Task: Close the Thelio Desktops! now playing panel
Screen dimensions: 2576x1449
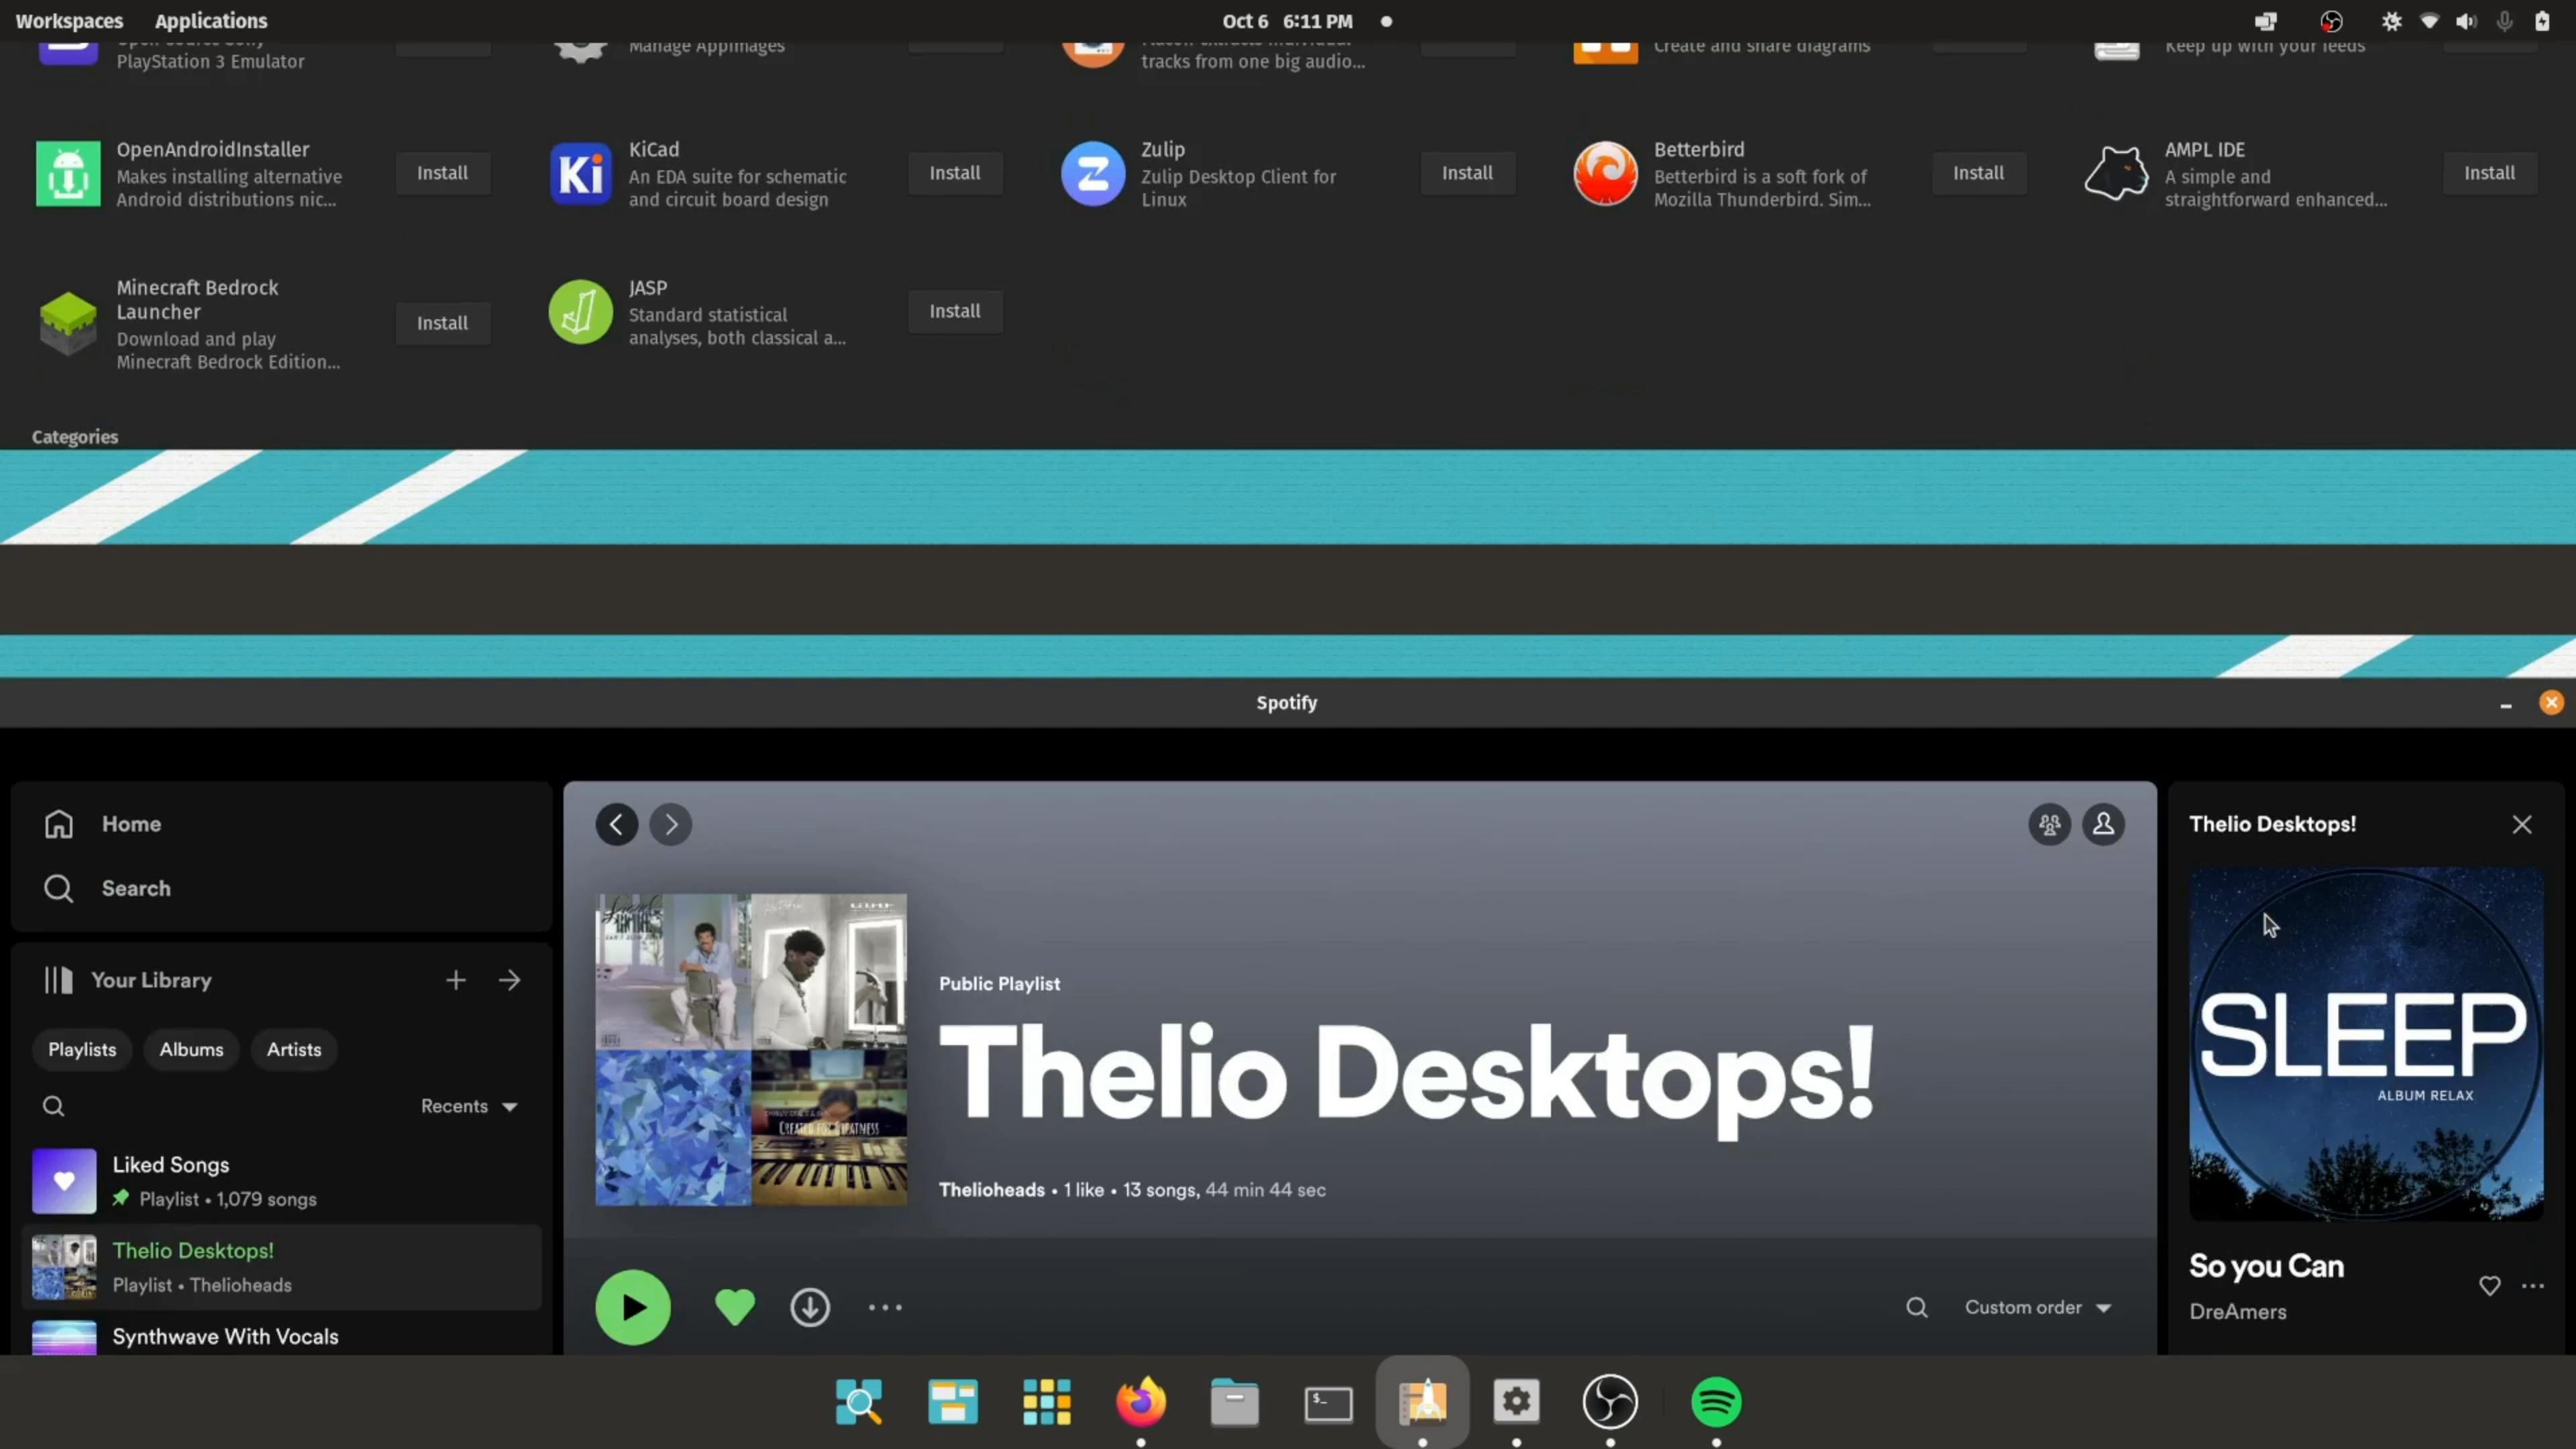Action: pos(2522,824)
